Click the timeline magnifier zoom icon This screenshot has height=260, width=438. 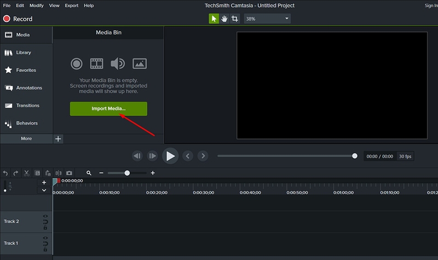pos(89,173)
